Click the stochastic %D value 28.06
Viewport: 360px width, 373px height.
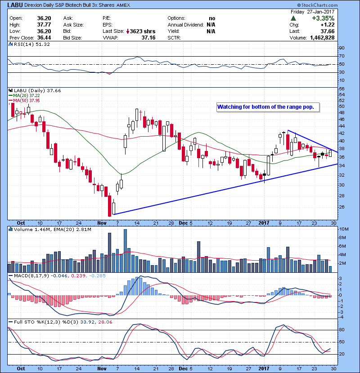click(105, 322)
